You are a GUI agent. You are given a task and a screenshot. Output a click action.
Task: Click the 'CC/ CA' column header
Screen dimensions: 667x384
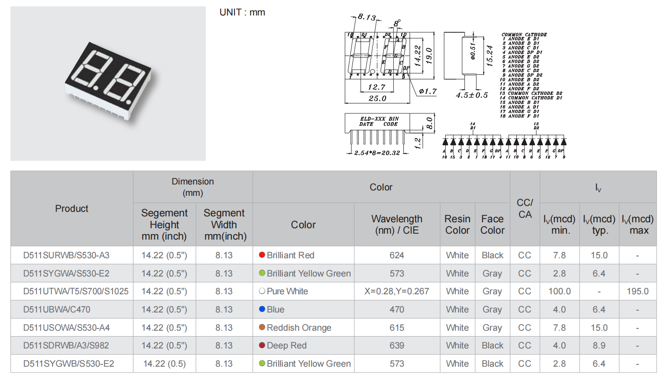click(525, 209)
